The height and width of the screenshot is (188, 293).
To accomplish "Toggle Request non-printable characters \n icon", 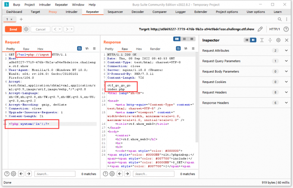I will (87, 49).
